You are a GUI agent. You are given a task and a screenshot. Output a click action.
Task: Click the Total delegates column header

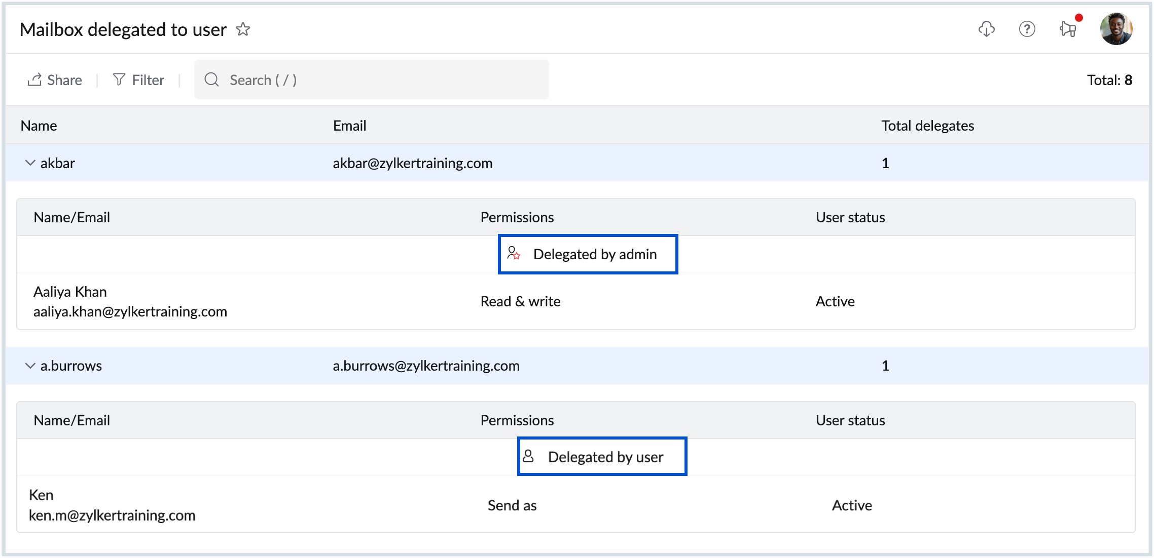pos(927,126)
